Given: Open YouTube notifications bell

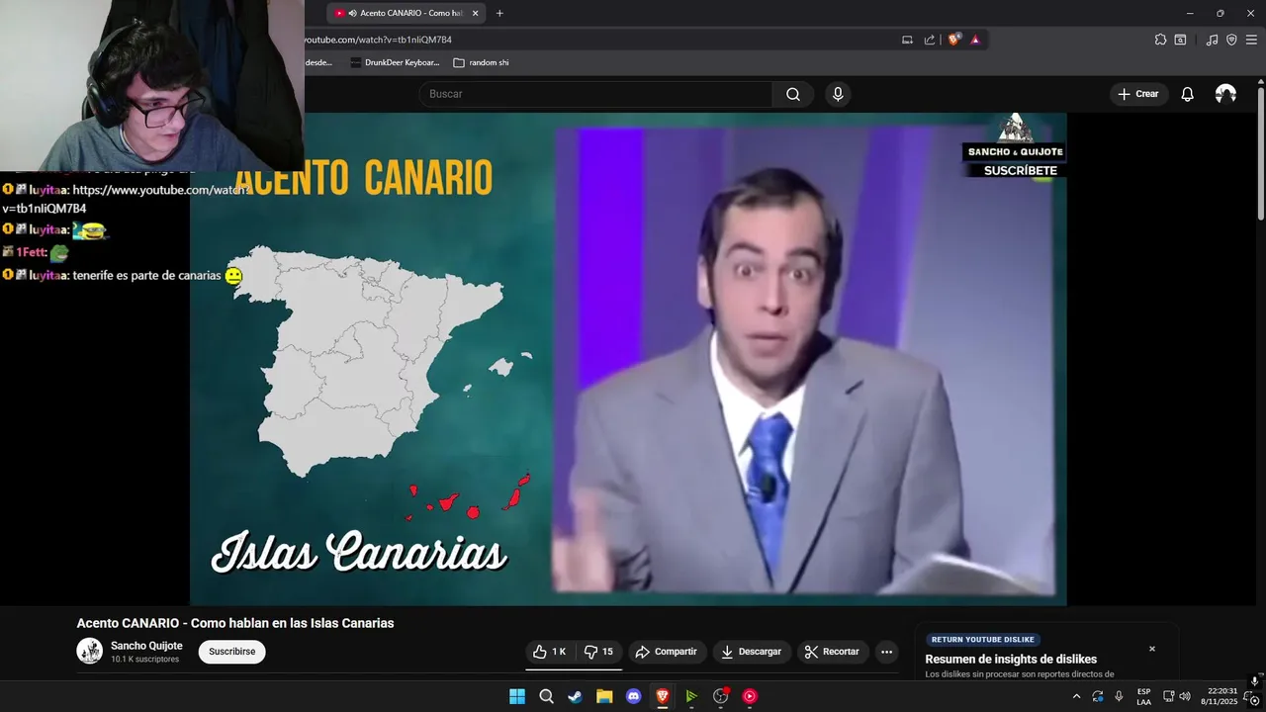Looking at the screenshot, I should pyautogui.click(x=1187, y=94).
